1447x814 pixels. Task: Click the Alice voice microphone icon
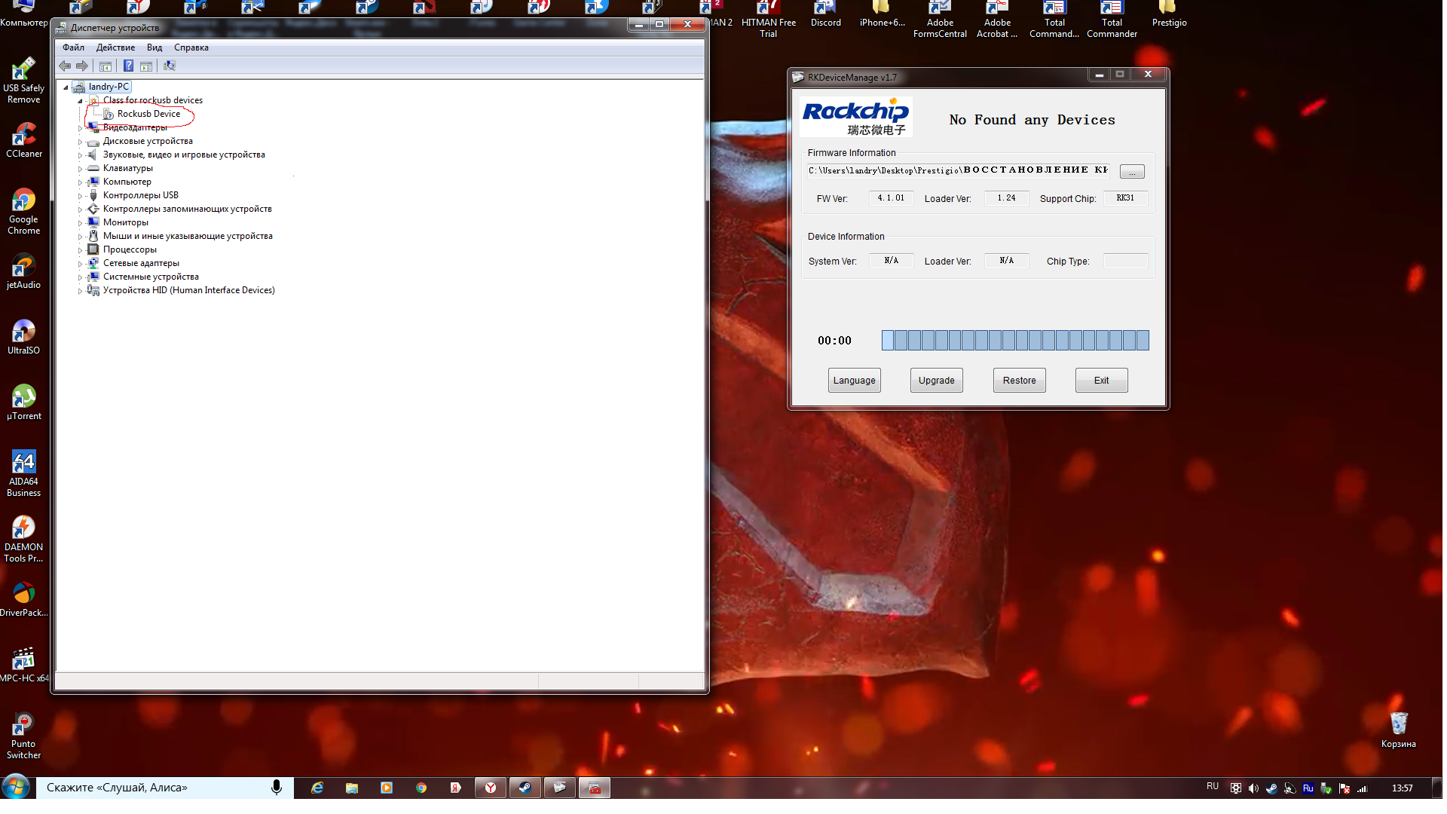click(277, 788)
